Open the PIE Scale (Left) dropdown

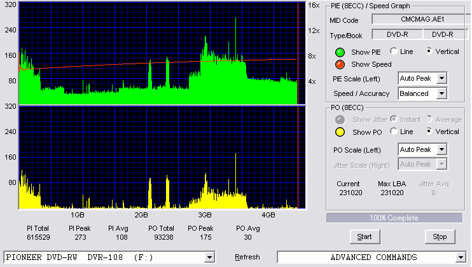pyautogui.click(x=441, y=78)
